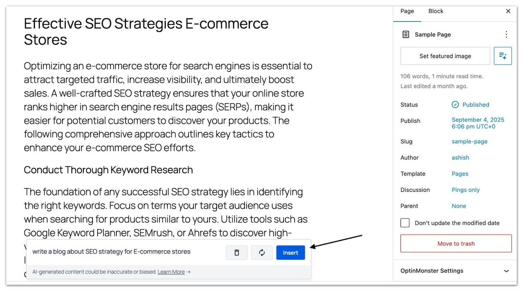Switch to the Block tab

coord(436,11)
